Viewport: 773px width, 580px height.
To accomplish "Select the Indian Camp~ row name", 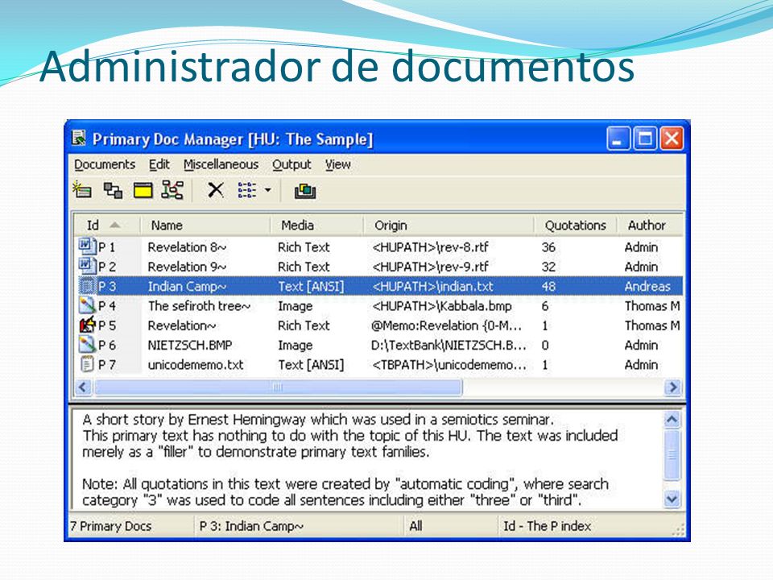I will pyautogui.click(x=187, y=286).
